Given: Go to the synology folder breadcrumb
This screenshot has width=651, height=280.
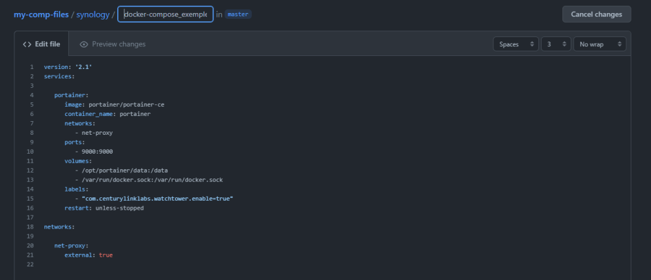Looking at the screenshot, I should pos(92,14).
